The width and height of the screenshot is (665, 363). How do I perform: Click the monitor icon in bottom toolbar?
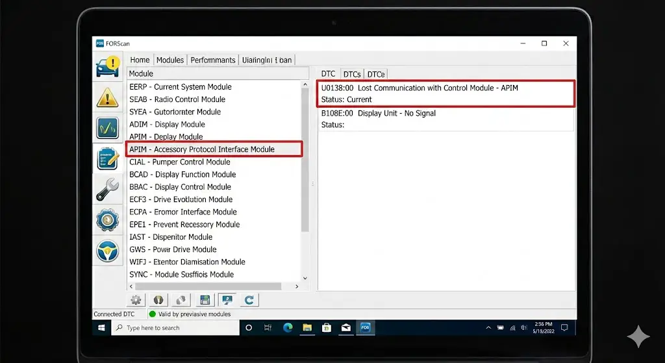(227, 300)
